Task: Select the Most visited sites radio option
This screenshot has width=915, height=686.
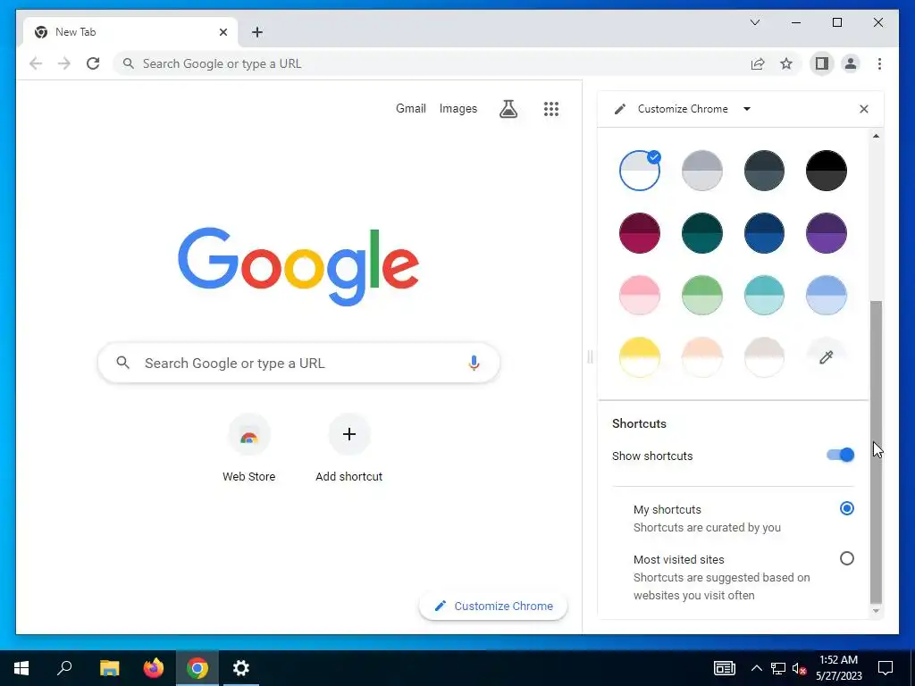Action: [x=847, y=559]
